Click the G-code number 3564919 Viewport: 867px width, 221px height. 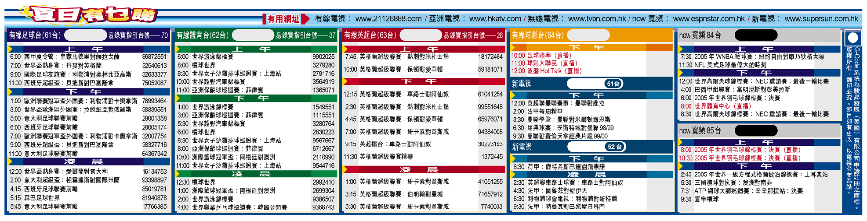pyautogui.click(x=323, y=81)
